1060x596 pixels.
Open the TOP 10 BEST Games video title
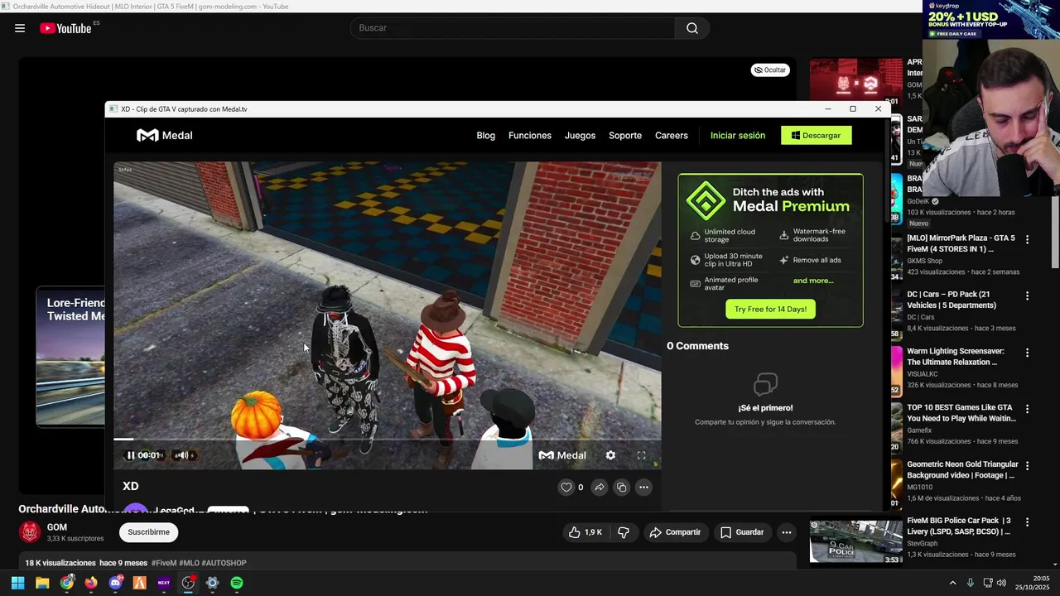[960, 413]
